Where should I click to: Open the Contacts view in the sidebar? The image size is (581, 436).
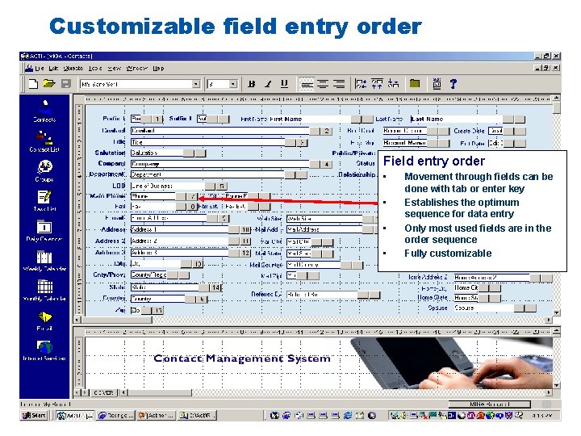click(44, 111)
